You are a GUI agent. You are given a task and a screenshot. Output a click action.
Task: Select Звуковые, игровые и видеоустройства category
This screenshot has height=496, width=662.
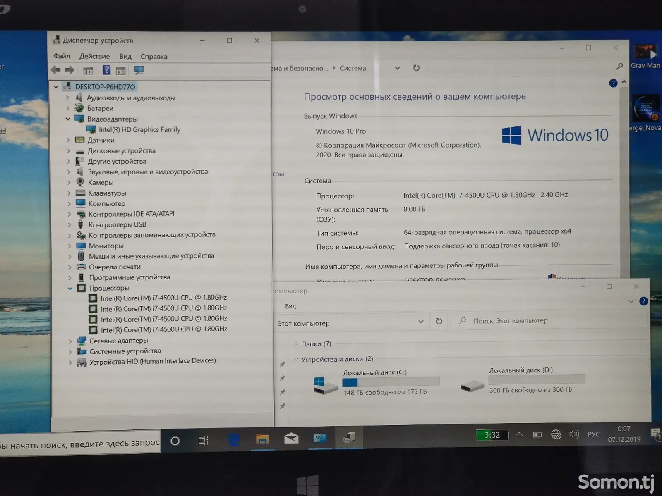[x=148, y=172]
